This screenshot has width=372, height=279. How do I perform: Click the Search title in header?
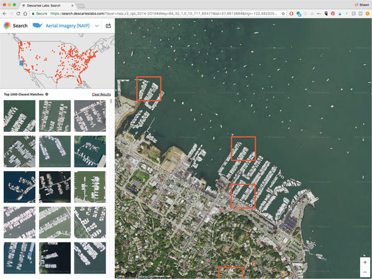(x=20, y=26)
